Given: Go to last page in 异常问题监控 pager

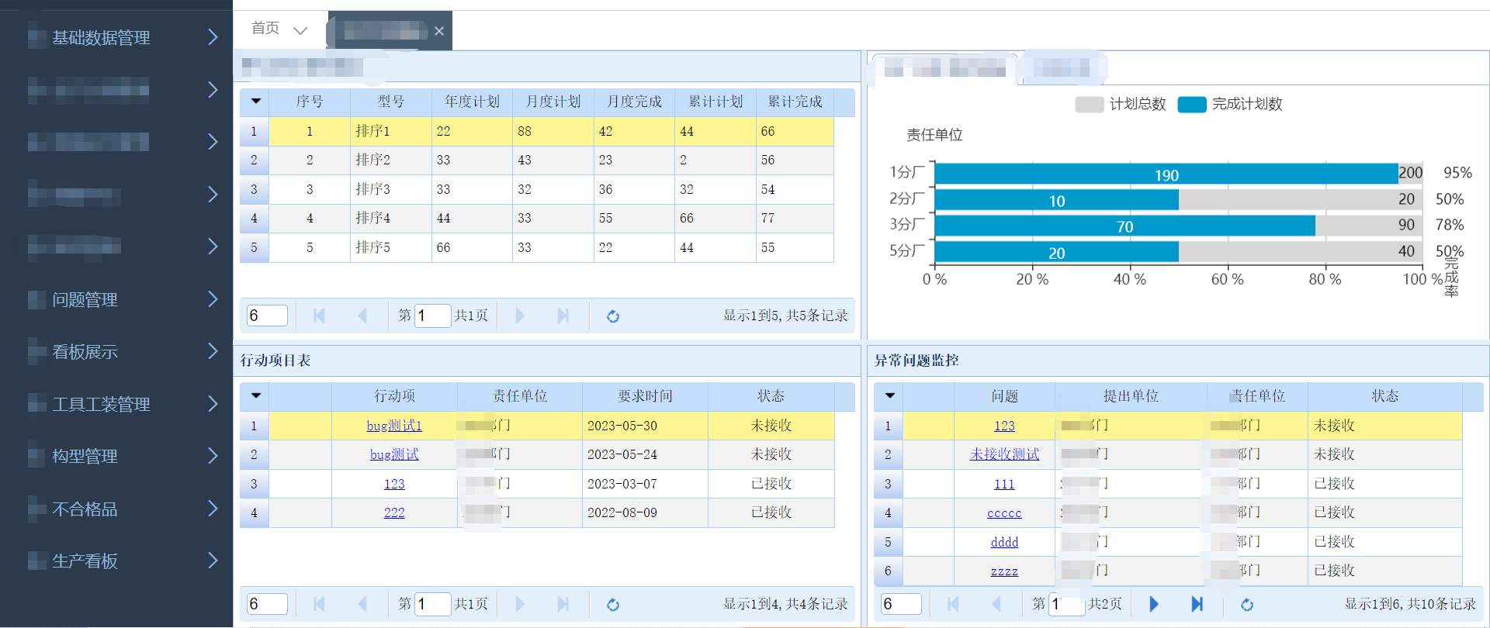Looking at the screenshot, I should click(x=1197, y=604).
